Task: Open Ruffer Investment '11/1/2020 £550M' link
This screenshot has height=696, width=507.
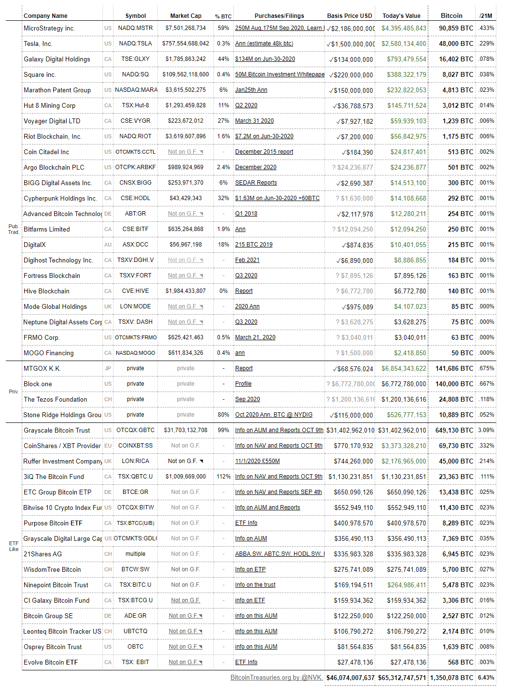Action: pos(257,461)
